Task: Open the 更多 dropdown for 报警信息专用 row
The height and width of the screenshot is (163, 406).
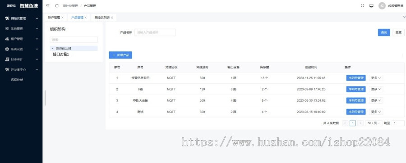Action: click(376, 78)
